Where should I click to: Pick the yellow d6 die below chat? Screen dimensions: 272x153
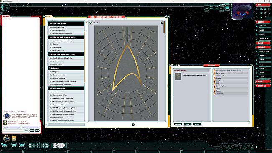tap(14, 138)
